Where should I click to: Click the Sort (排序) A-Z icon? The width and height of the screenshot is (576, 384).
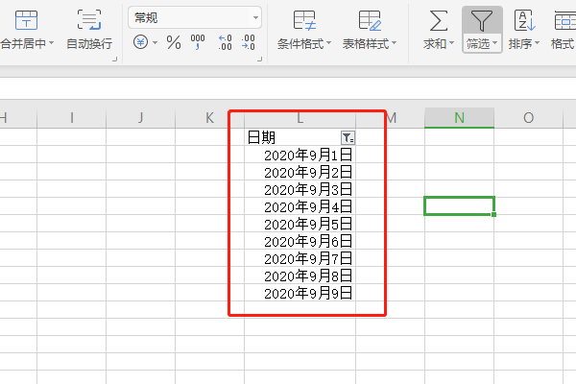coord(524,20)
